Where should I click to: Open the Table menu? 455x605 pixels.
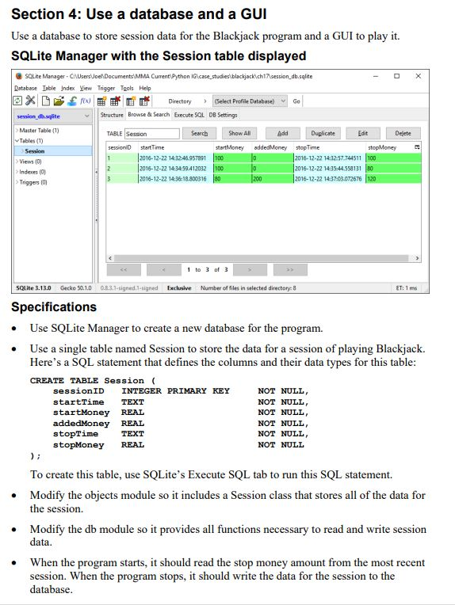(x=49, y=89)
